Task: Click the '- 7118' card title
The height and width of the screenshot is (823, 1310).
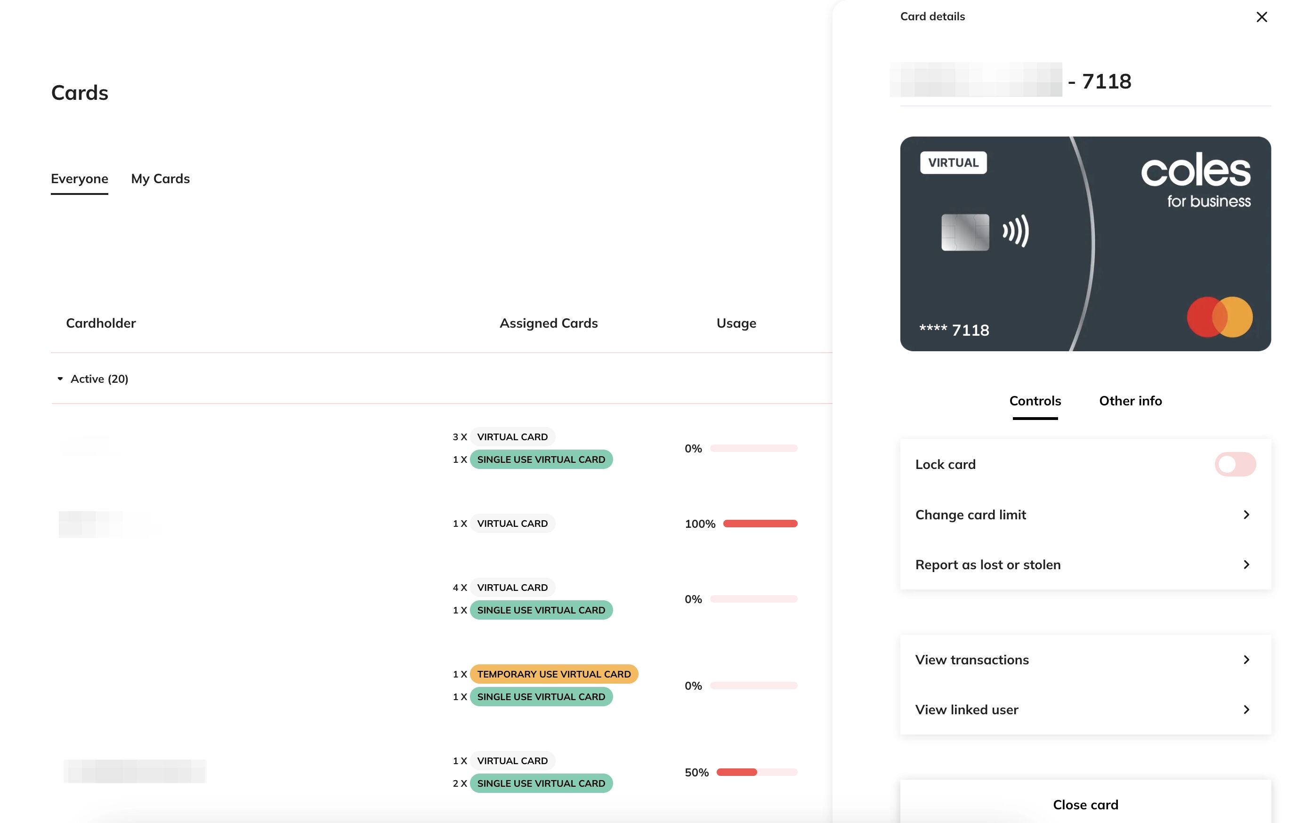Action: tap(1100, 81)
